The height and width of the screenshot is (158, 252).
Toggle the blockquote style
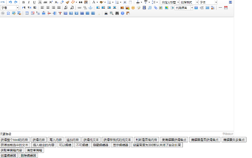click(80, 2)
